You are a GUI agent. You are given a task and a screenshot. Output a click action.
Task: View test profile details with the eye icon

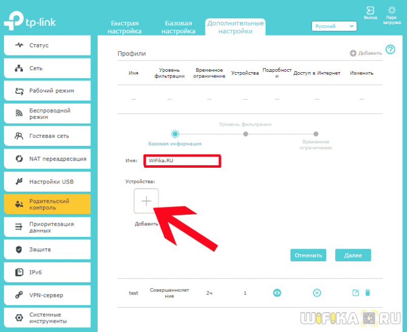tap(277, 293)
